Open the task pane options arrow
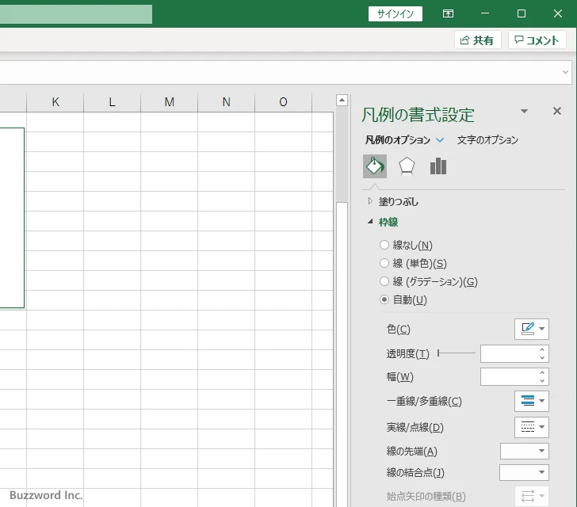 [524, 111]
